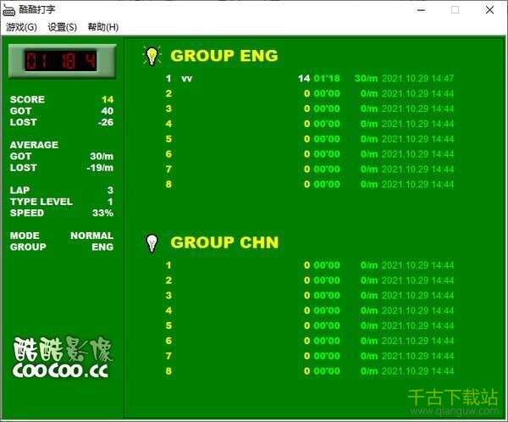Click the lit bulb beside GROUP ENG

pyautogui.click(x=152, y=56)
